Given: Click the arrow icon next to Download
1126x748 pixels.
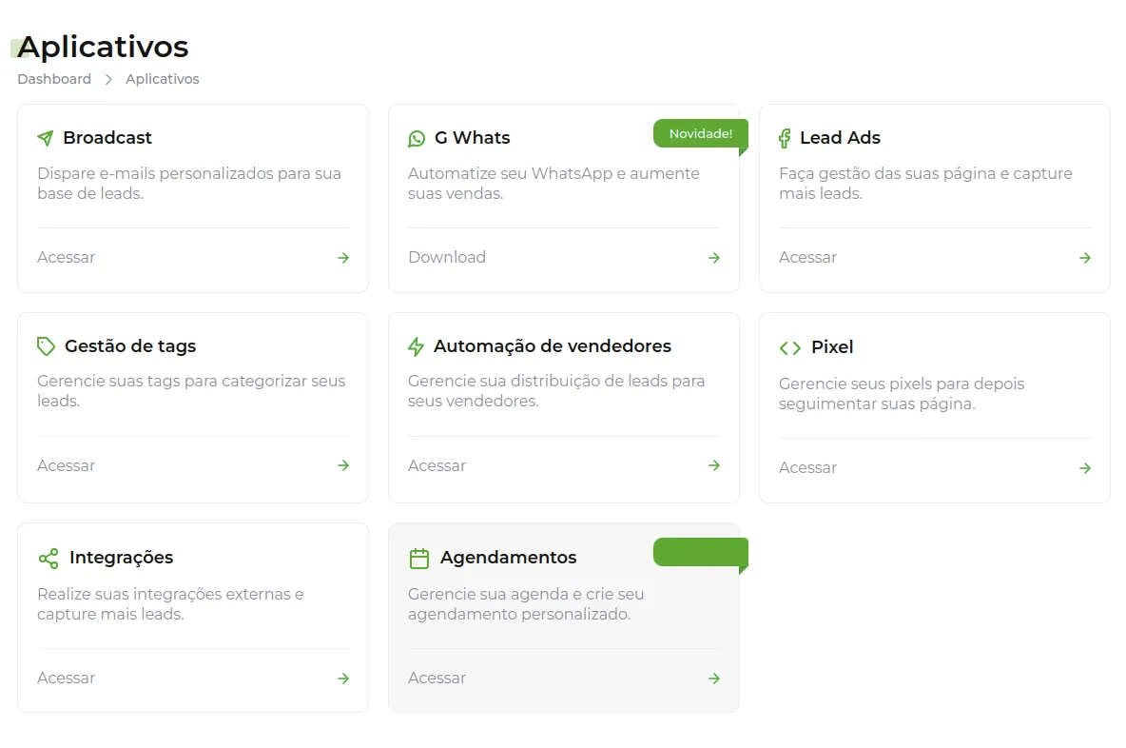Looking at the screenshot, I should point(714,257).
